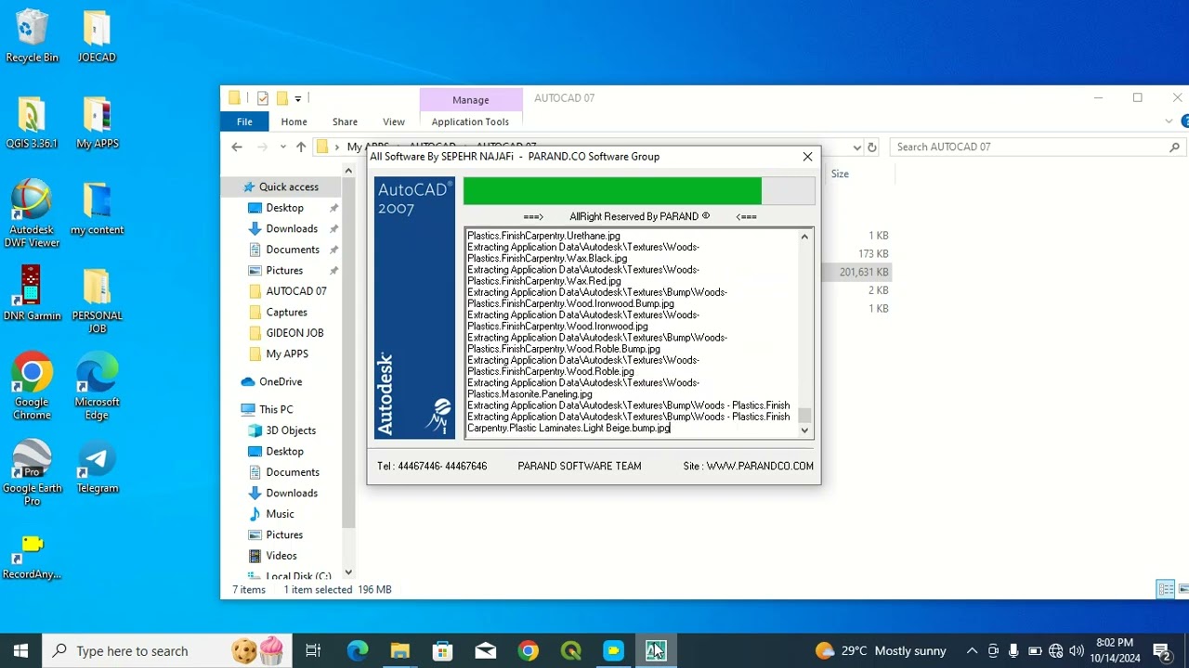
Task: Open the network icon in system tray
Action: 1055,650
